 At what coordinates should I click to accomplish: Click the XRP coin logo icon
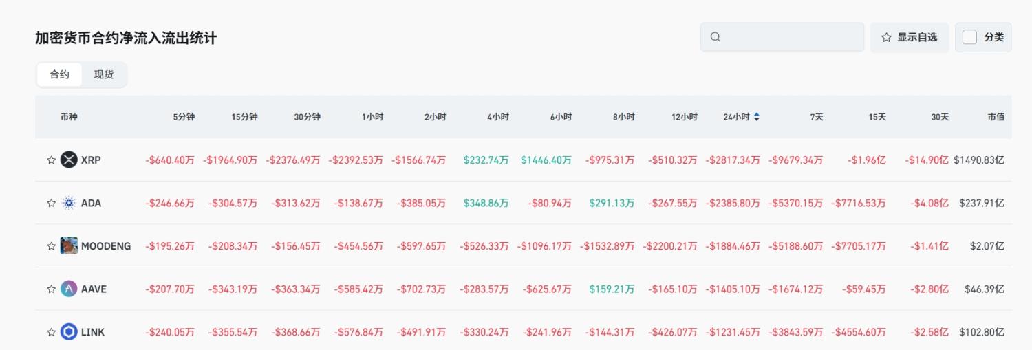pos(69,160)
